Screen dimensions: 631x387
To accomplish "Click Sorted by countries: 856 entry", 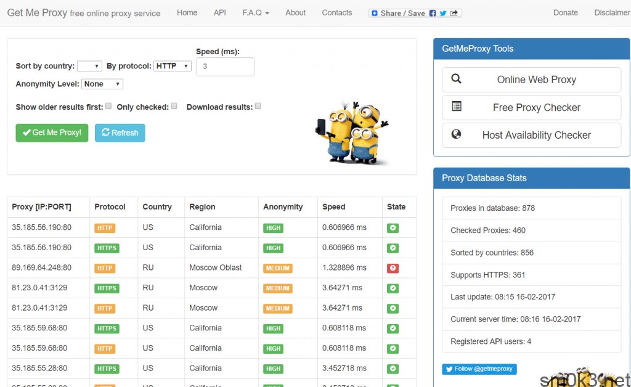I will (532, 253).
